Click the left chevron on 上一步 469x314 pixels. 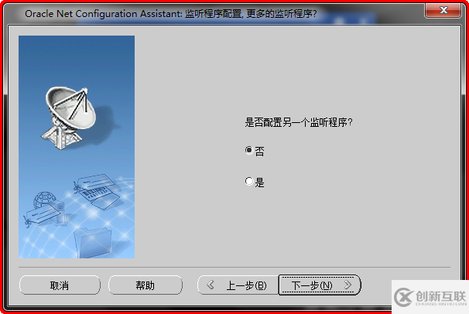[211, 285]
